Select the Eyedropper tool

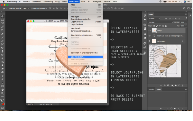click(2, 34)
